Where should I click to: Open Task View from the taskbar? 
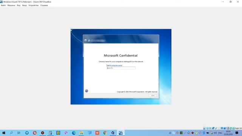click(19, 133)
